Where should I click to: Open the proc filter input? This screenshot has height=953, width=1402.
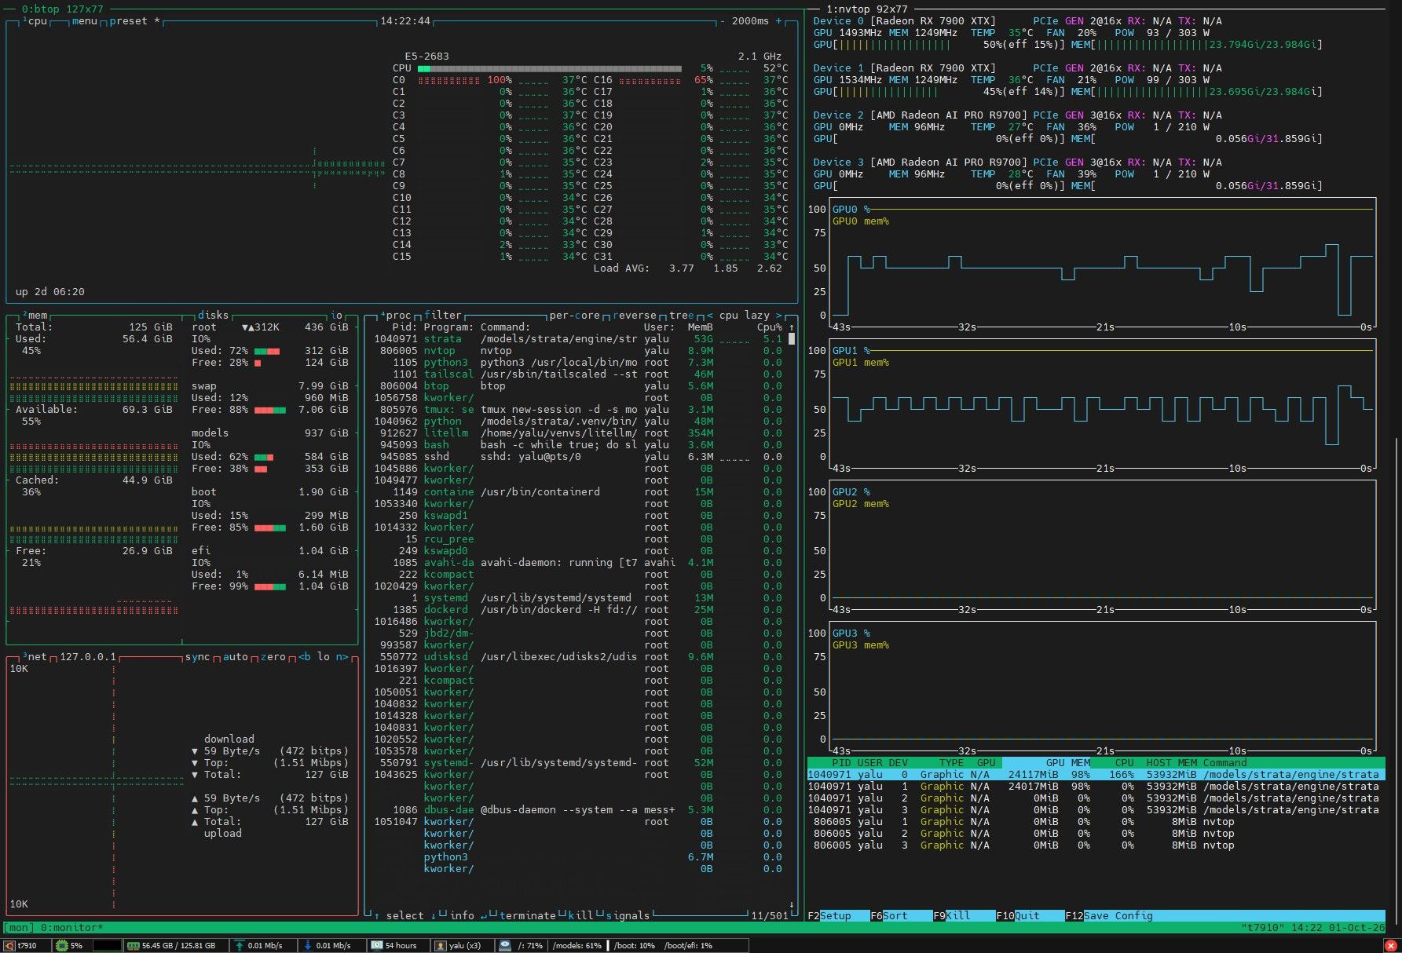pyautogui.click(x=443, y=315)
